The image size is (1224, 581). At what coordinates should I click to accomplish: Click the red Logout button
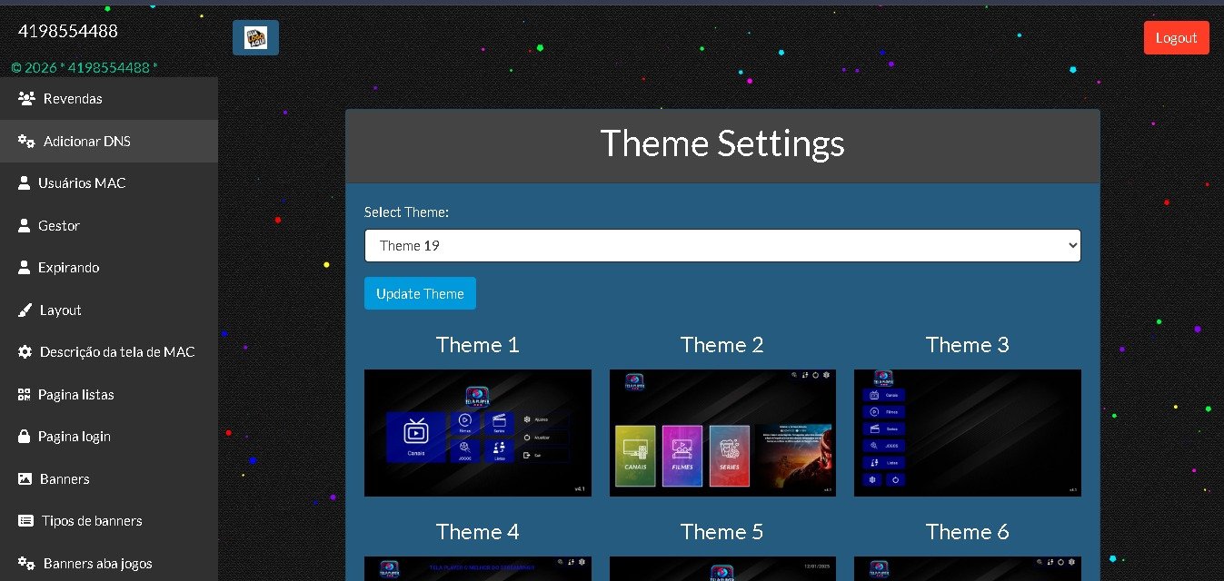pos(1176,38)
